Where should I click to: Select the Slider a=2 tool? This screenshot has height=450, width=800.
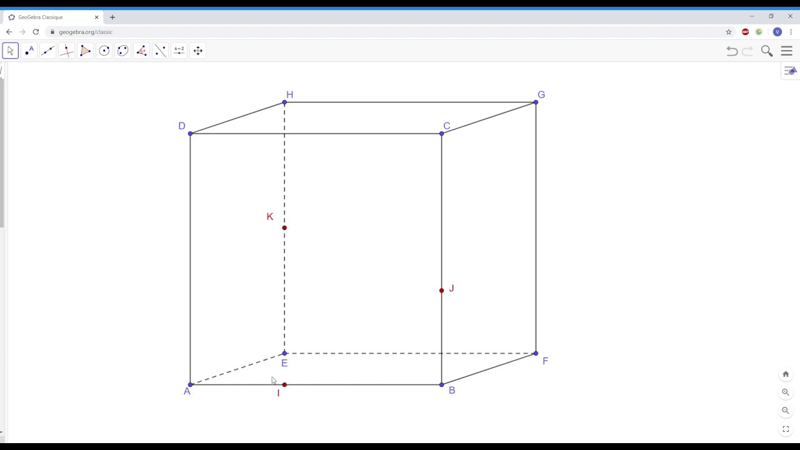coord(179,51)
